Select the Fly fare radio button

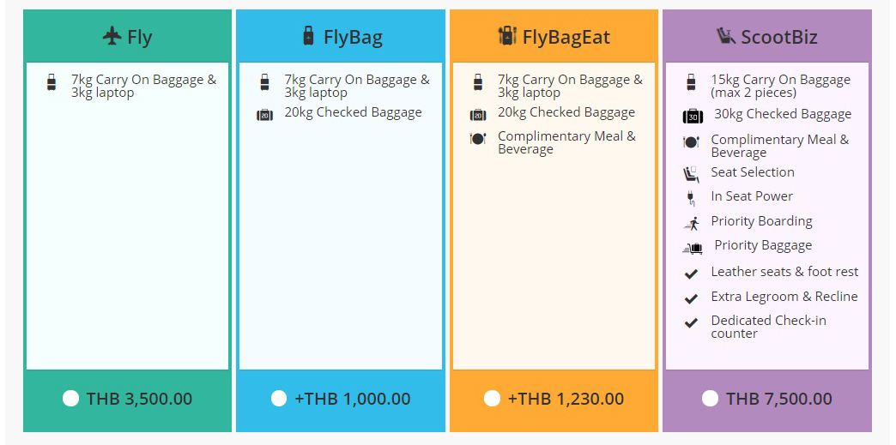[x=71, y=398]
